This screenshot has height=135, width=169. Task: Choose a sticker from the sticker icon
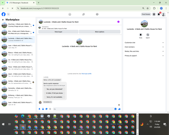47,109
